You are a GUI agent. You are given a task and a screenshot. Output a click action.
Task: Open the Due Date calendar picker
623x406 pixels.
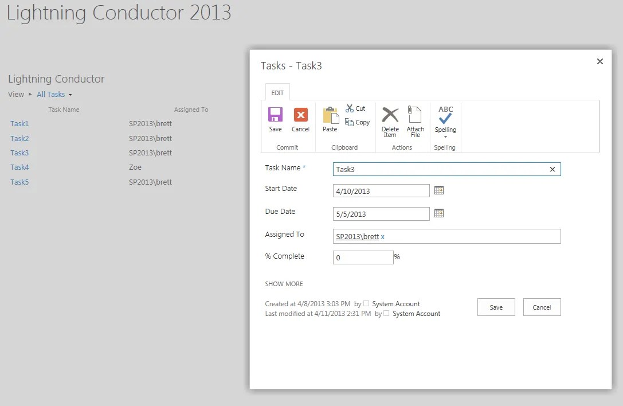438,213
